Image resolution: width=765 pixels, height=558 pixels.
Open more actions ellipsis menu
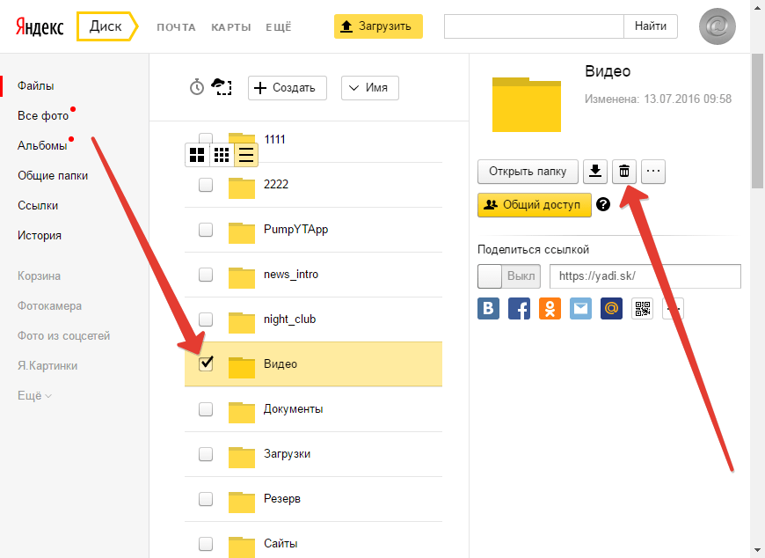(x=653, y=172)
